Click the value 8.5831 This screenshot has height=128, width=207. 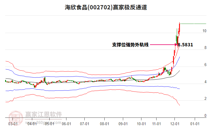(185, 45)
